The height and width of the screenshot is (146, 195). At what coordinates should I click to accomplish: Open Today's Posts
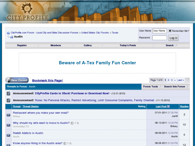tap(128, 45)
